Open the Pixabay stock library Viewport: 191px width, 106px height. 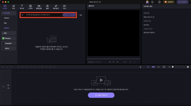9,38
